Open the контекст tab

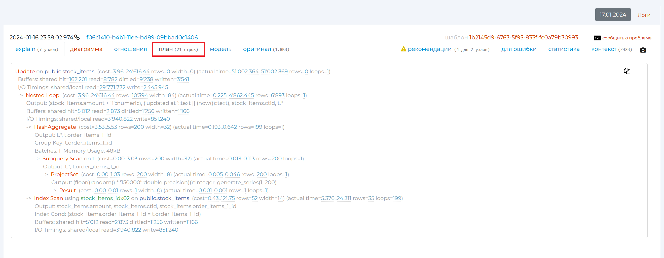click(611, 49)
